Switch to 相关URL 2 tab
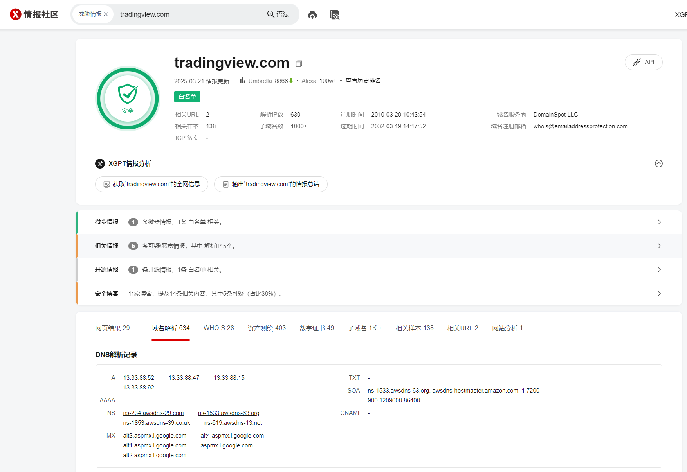This screenshot has width=687, height=472. pos(463,328)
